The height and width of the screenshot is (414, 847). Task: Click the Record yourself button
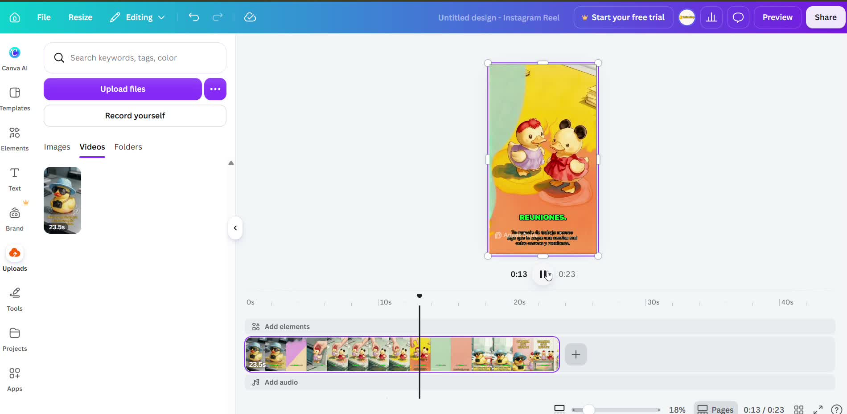click(x=135, y=116)
